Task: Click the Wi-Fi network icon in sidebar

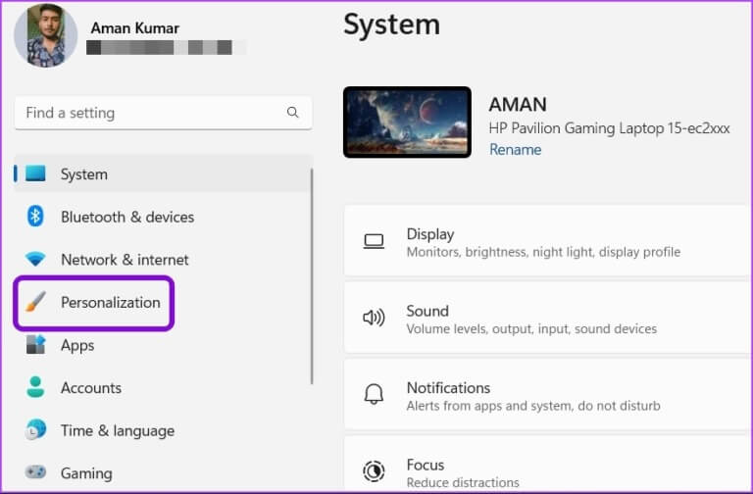Action: click(35, 259)
